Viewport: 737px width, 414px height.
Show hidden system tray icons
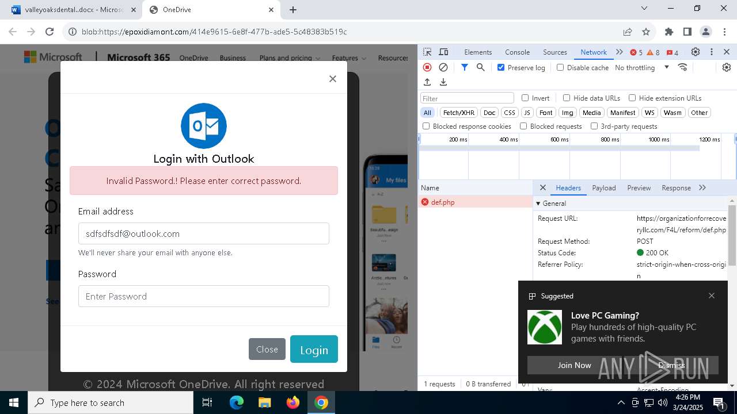621,402
